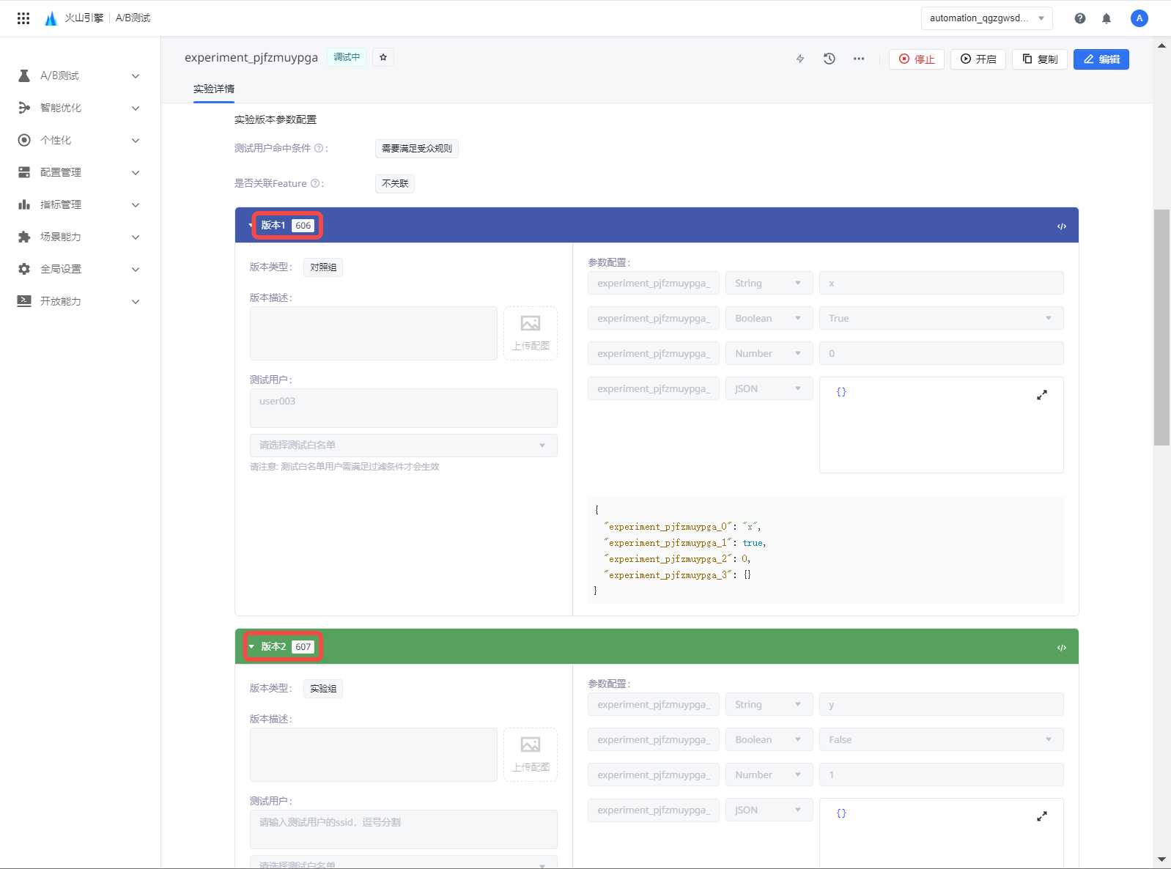Open the user avatar A menu
This screenshot has width=1171, height=869.
pos(1139,18)
